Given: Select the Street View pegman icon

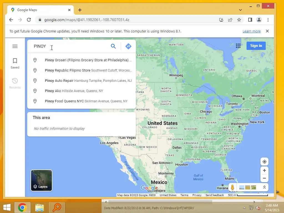Looking at the screenshot, I should [x=232, y=187].
